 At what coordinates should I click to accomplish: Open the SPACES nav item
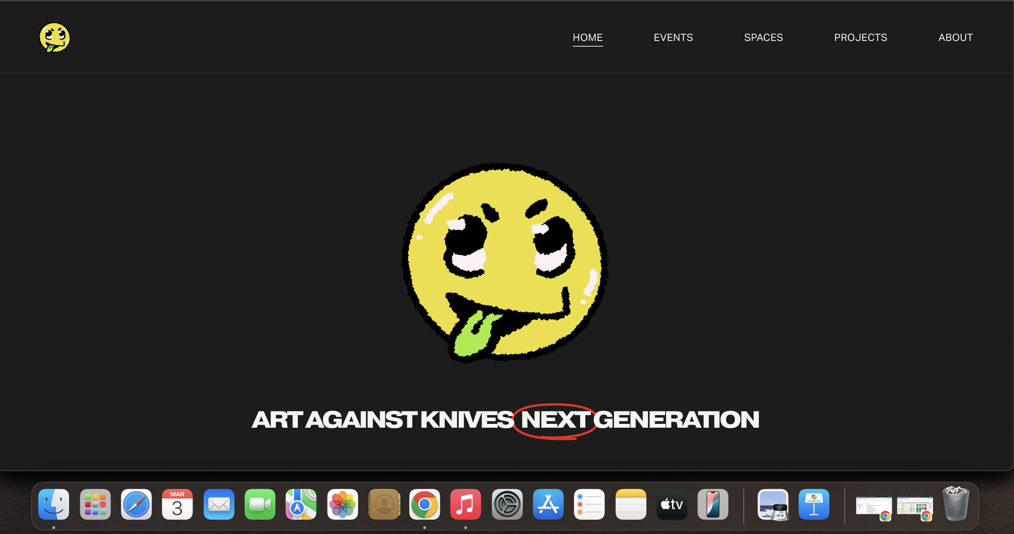pyautogui.click(x=763, y=37)
